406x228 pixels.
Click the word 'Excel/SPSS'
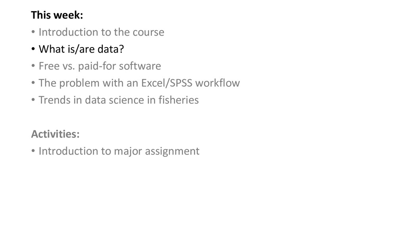[x=167, y=83]
